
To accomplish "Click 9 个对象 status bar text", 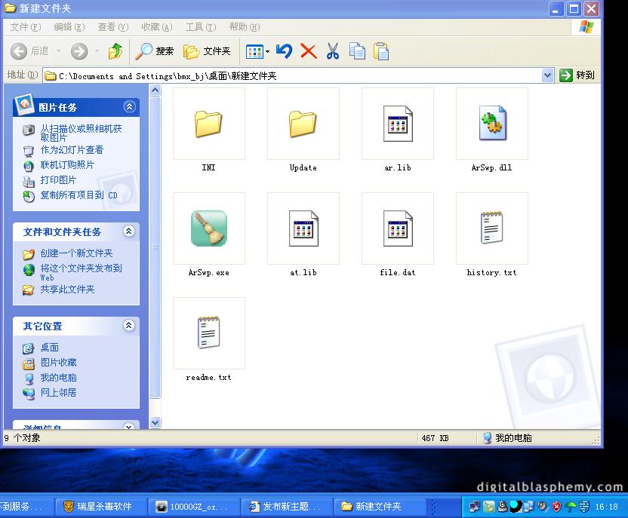I will pos(23,438).
